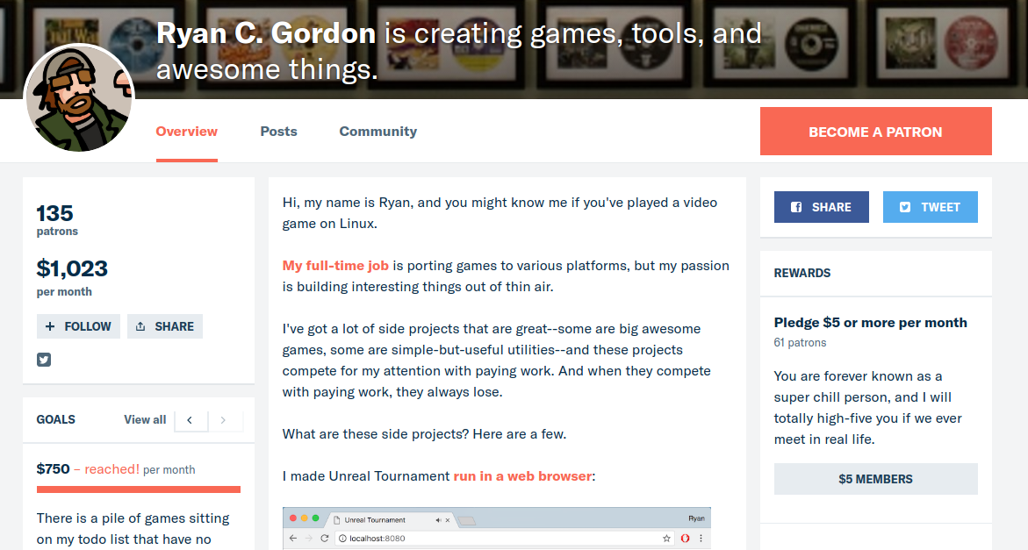This screenshot has width=1028, height=550.
Task: Click the Unreal Tournament browser screenshot
Action: pyautogui.click(x=496, y=528)
